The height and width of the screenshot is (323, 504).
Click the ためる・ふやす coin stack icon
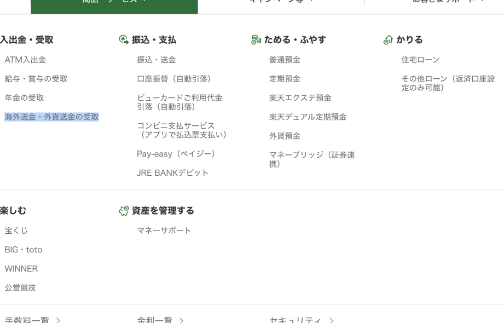256,39
